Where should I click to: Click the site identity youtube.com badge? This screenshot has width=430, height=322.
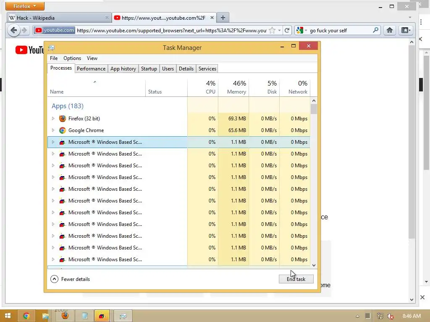point(55,30)
